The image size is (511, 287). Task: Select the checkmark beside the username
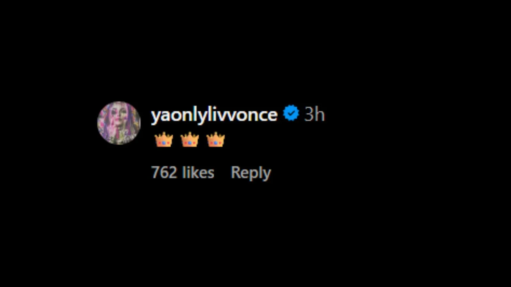click(x=291, y=113)
